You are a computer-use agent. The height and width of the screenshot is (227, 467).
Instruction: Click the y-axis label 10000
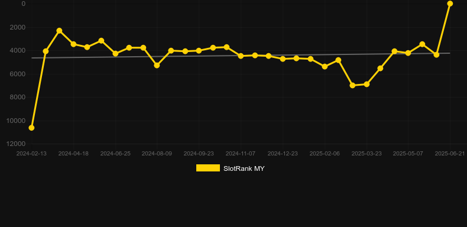16,121
